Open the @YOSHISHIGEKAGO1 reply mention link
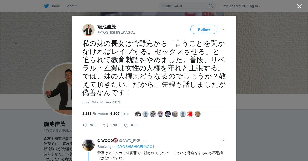The image size is (308, 161). pos(136,147)
